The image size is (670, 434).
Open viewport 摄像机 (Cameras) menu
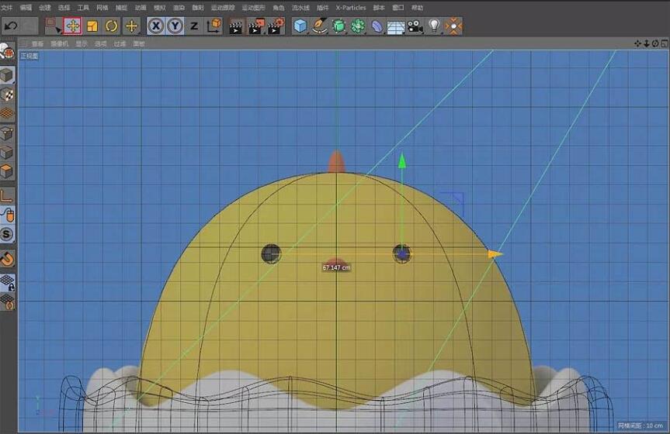click(x=60, y=43)
